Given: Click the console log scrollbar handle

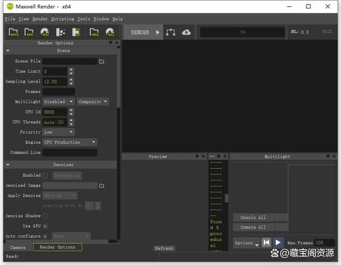Looking at the screenshot, I should [x=227, y=198].
